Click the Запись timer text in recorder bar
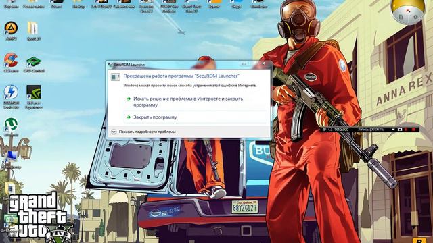Viewport: 433px width, 243px height. 371,129
